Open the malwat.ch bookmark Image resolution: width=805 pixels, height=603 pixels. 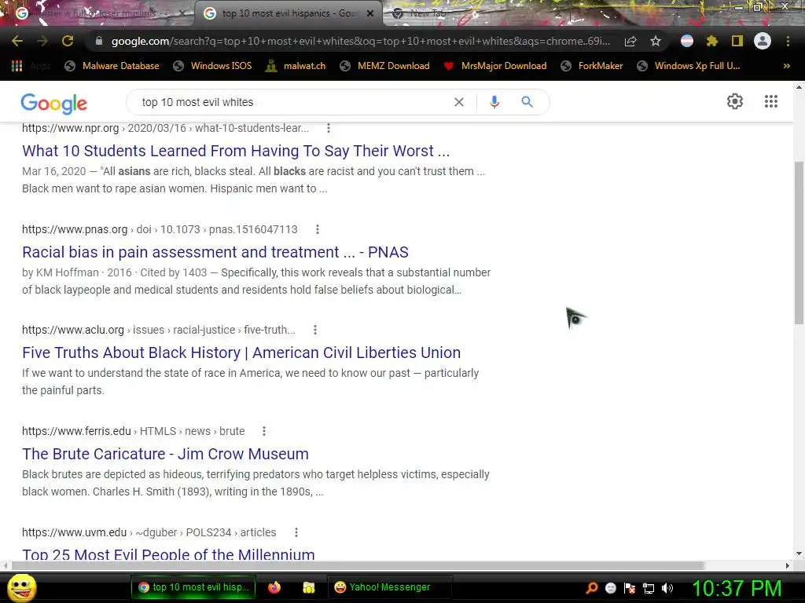click(x=296, y=66)
